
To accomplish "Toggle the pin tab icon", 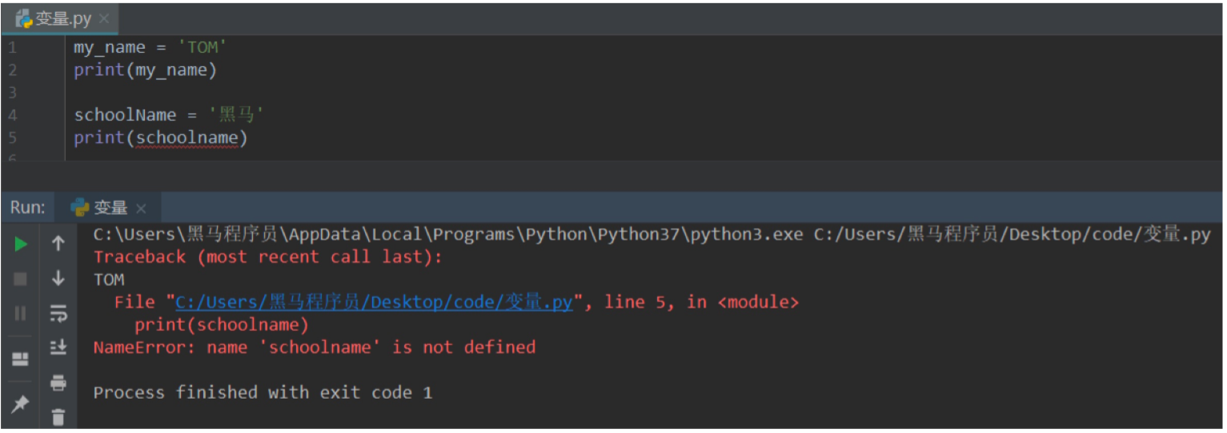I will (20, 404).
